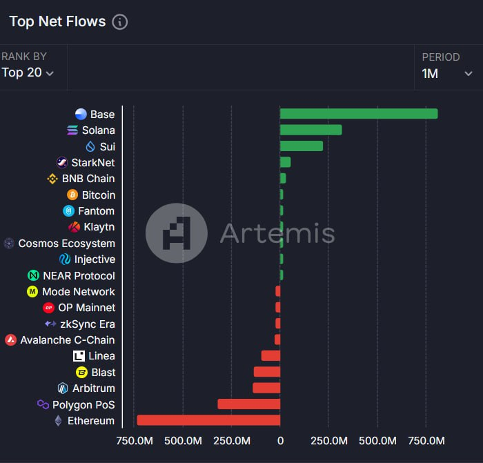Click the Base chain logo icon
The image size is (483, 463).
[81, 114]
